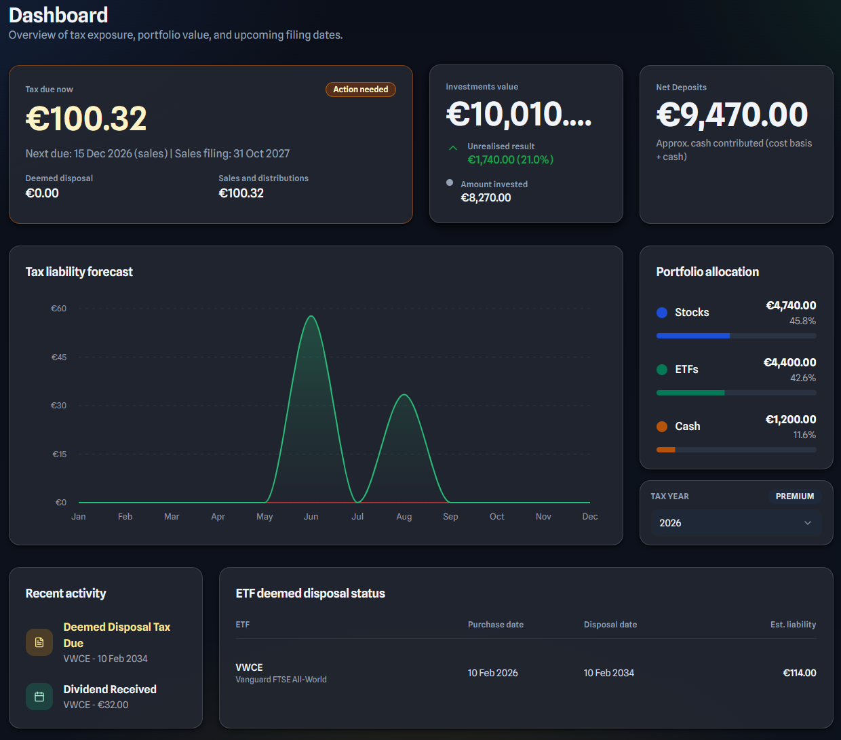
Task: Click the green upward chevron near Unrealised result
Action: tap(452, 147)
